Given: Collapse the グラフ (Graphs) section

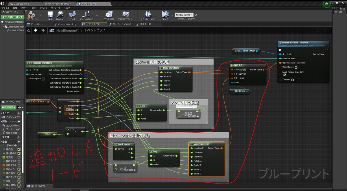Looking at the screenshot, I should pyautogui.click(x=1, y=113).
